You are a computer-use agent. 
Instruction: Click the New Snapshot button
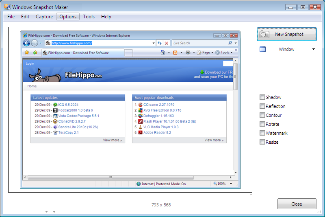[x=287, y=34]
